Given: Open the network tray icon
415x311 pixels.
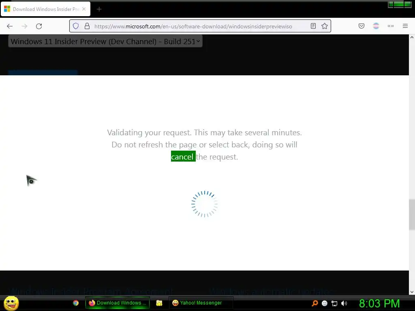Looking at the screenshot, I should pos(334,303).
